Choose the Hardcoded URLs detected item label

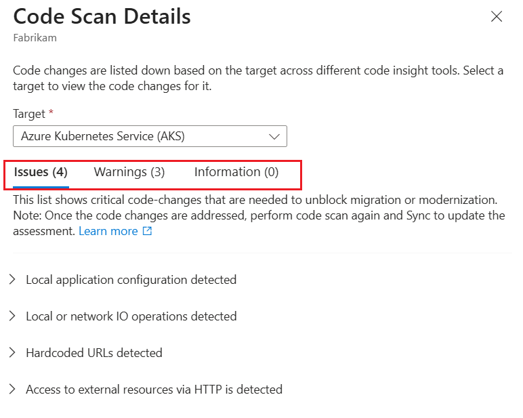click(x=94, y=353)
